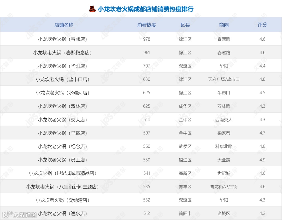282x220 pixels.
Task: Select the 商圈 column header
Action: (224, 25)
